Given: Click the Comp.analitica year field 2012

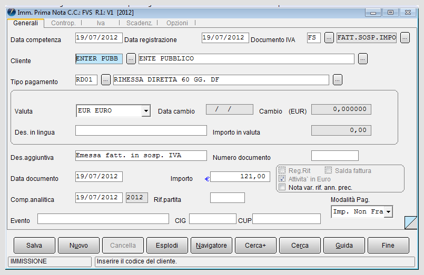Looking at the screenshot, I should [x=137, y=198].
